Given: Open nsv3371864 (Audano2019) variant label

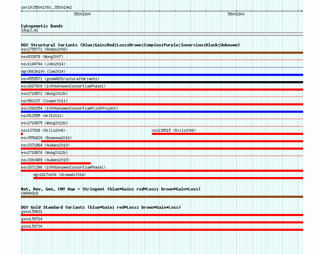Looking at the screenshot, I should click(x=45, y=145).
